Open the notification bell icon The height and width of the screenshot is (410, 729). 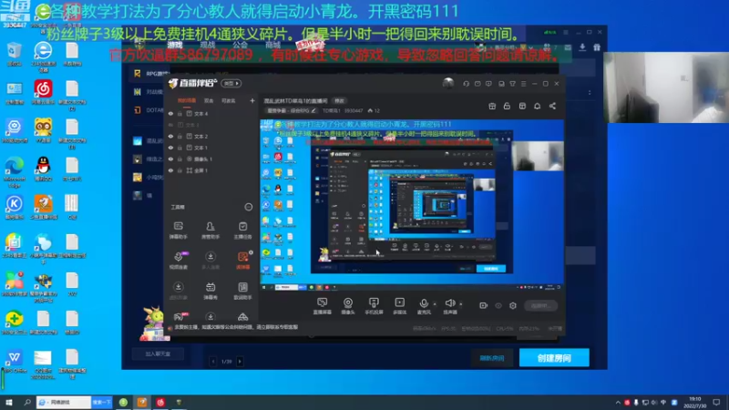point(537,106)
